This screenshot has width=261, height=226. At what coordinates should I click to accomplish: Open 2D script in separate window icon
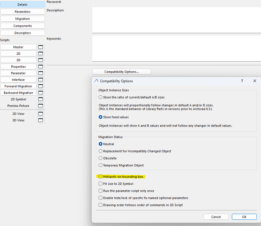[x=40, y=53]
